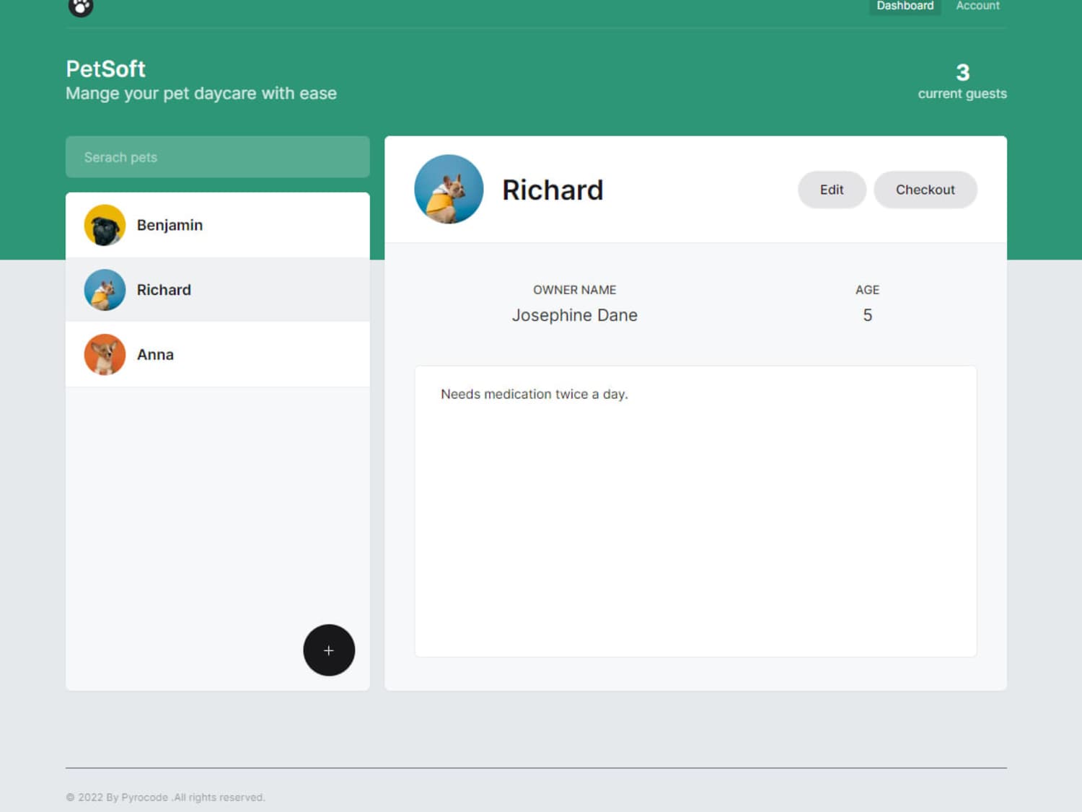Click Anna's orange dog avatar
Viewport: 1082px width, 812px height.
coord(105,354)
